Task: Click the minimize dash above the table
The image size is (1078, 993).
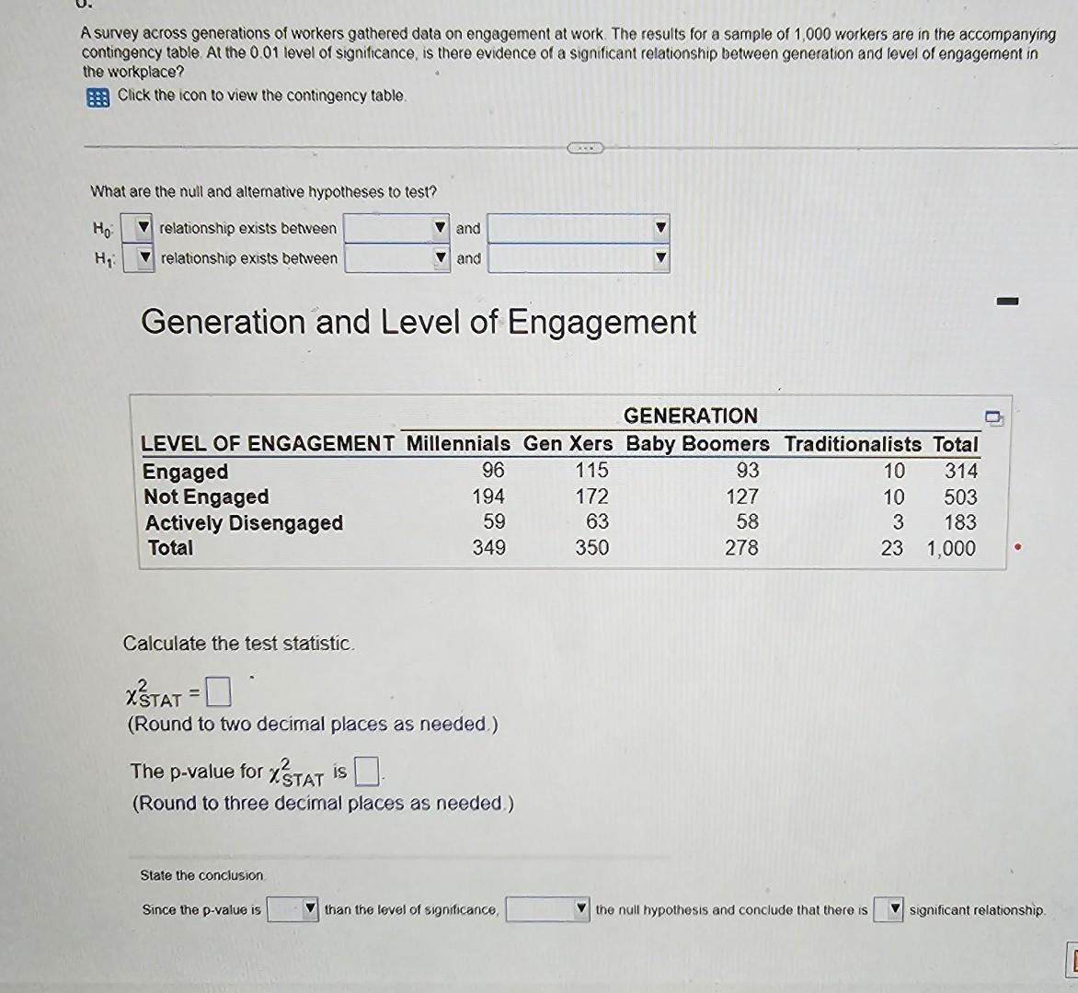Action: click(x=1007, y=300)
